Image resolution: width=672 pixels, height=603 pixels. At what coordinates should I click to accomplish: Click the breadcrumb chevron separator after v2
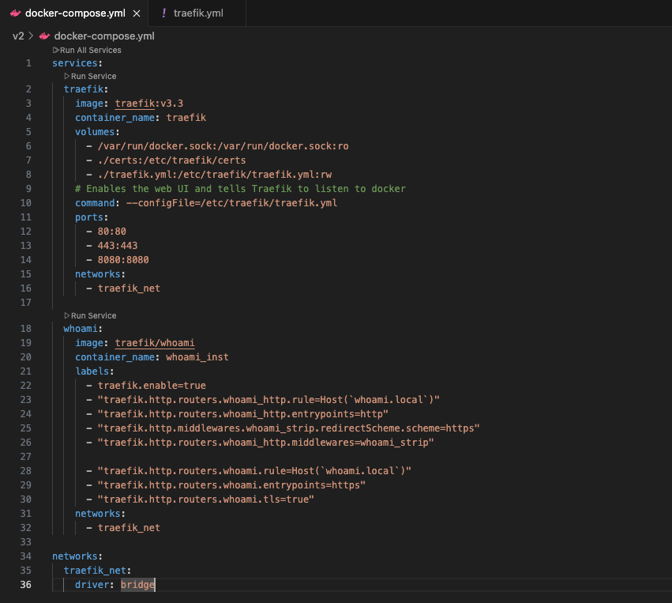click(31, 36)
